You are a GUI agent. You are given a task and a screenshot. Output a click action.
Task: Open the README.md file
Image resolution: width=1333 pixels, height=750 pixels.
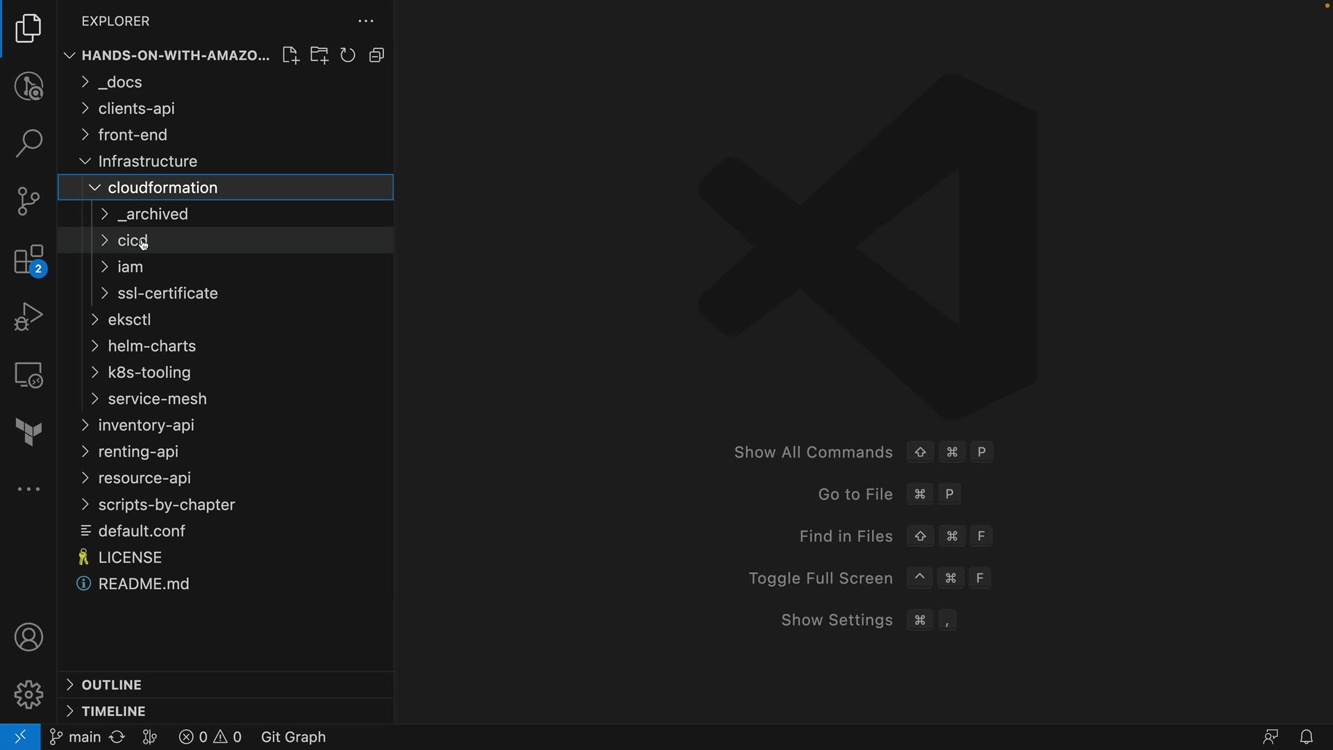144,584
